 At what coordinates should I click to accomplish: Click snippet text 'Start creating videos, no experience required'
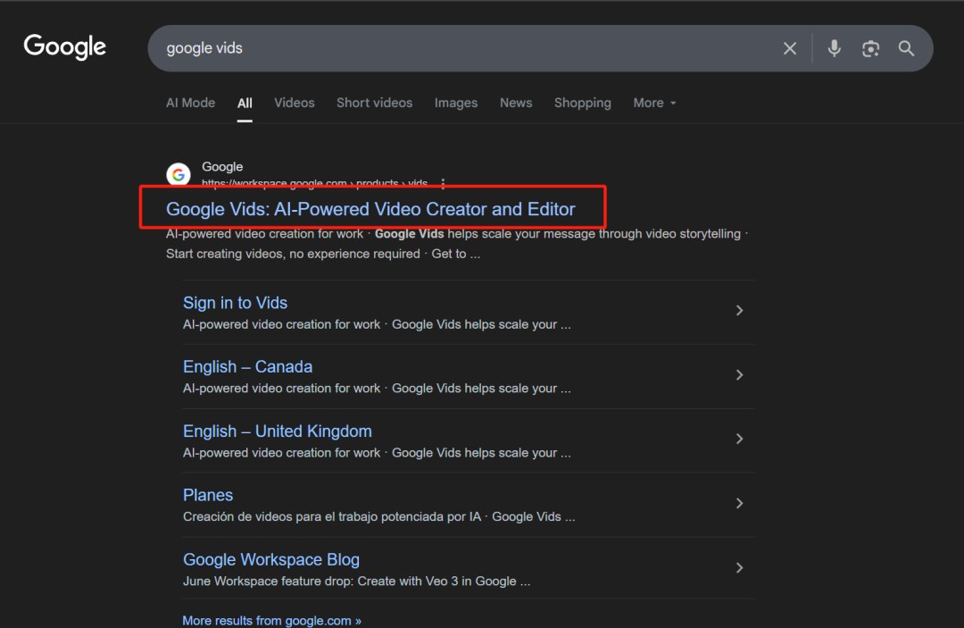coord(293,254)
